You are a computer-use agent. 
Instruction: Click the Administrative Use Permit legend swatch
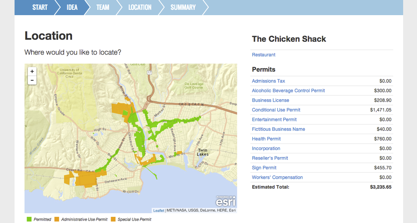57,219
